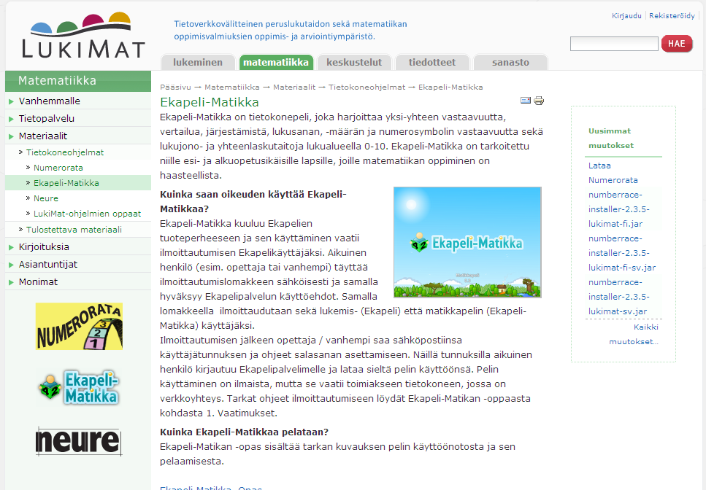706x490 pixels.
Task: Expand the Monimat menu arrow
Action: 11,282
